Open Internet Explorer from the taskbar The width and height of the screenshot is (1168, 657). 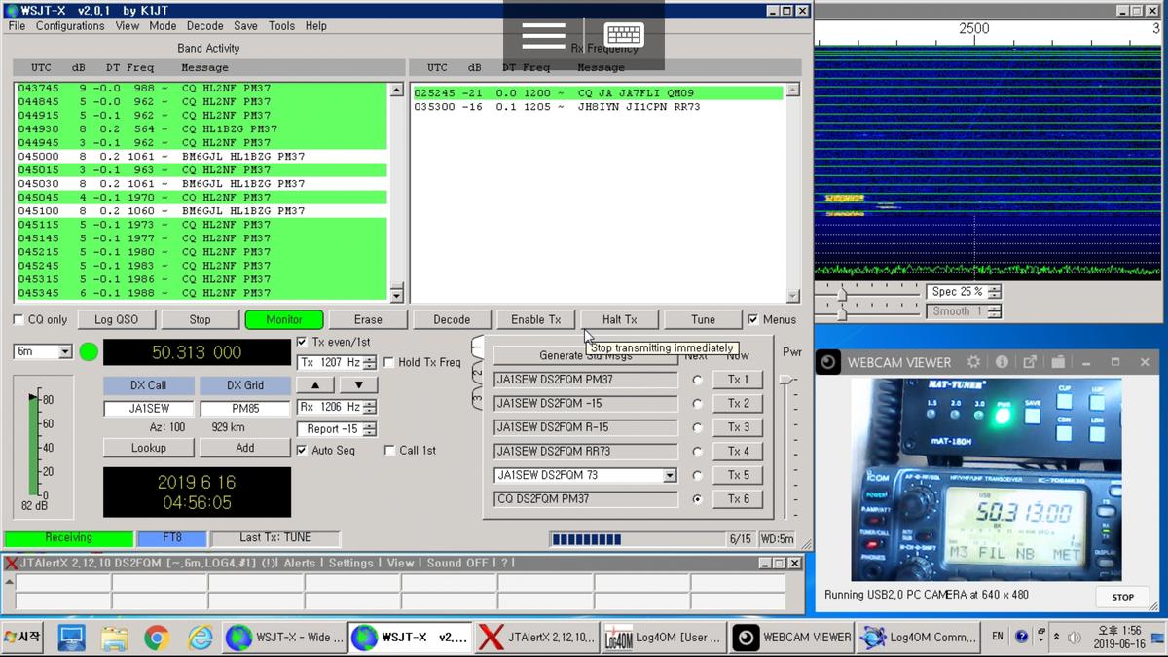click(201, 638)
